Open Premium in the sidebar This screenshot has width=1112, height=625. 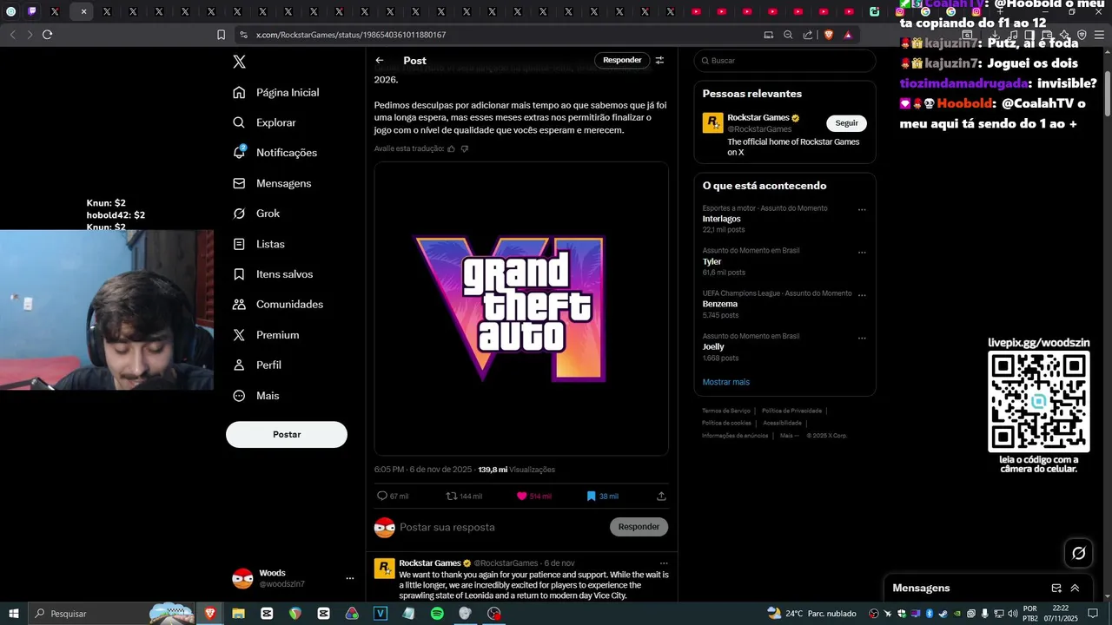point(266,335)
